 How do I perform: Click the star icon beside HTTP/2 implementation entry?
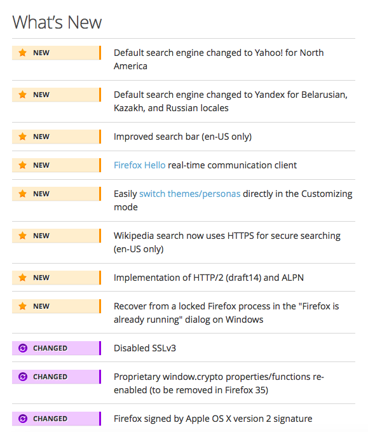coord(23,278)
